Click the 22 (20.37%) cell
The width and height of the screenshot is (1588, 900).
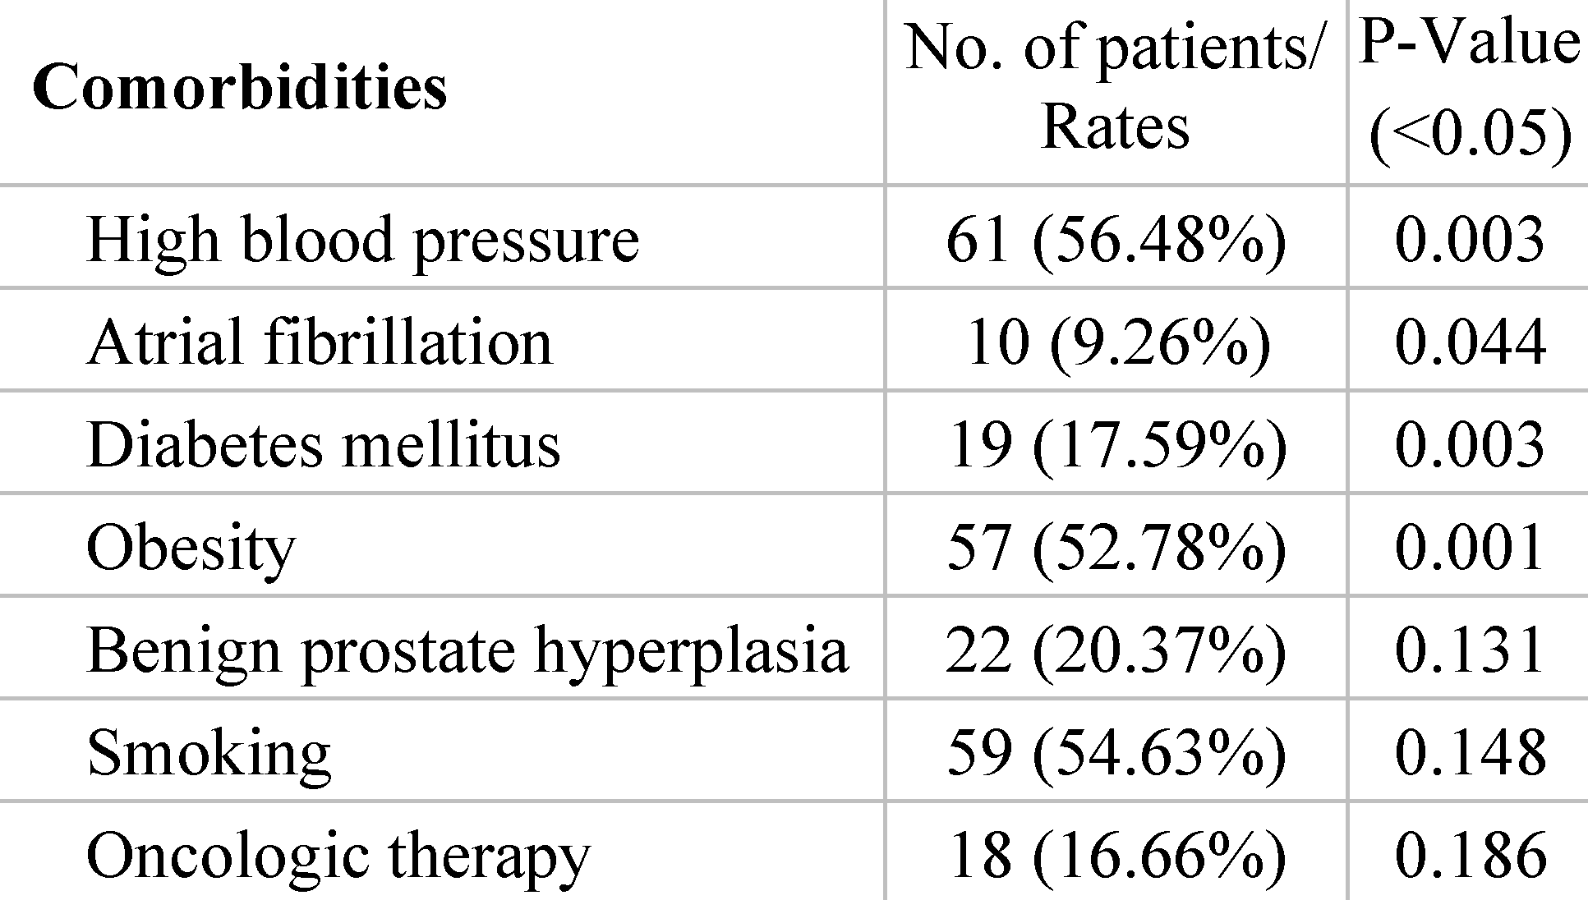[1116, 650]
